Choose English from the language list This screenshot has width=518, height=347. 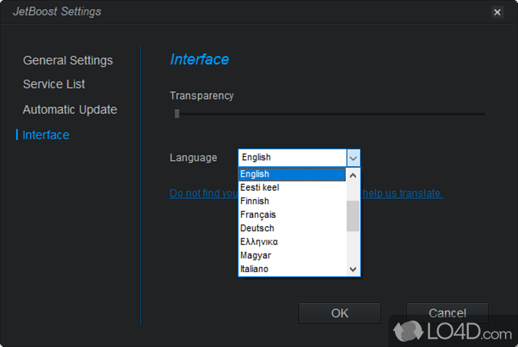[x=291, y=174]
